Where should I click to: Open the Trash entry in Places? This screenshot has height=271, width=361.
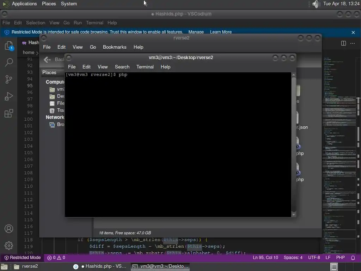(57, 110)
